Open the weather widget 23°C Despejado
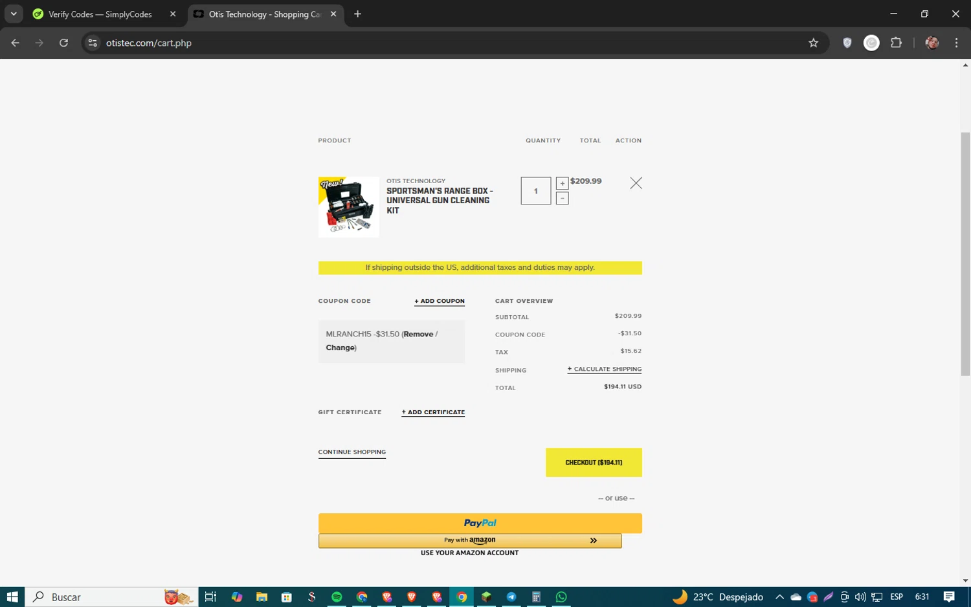Image resolution: width=971 pixels, height=607 pixels. [x=719, y=597]
